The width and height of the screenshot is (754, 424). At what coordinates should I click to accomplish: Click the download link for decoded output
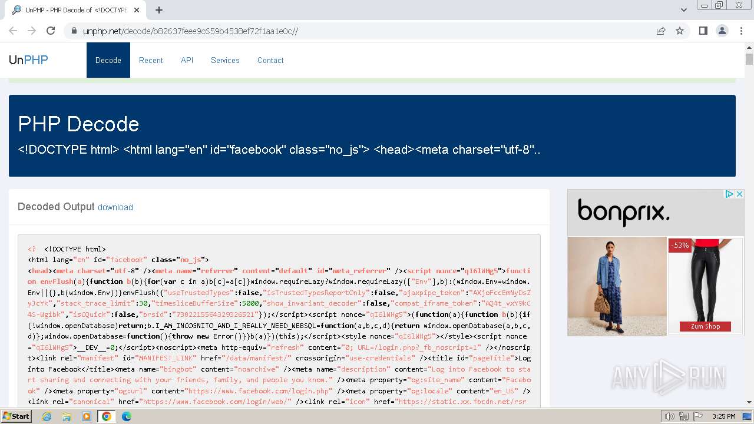pyautogui.click(x=115, y=207)
